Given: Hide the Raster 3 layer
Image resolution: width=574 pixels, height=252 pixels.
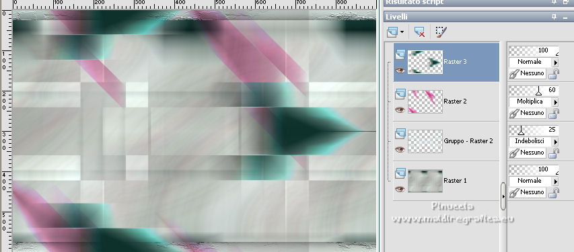Looking at the screenshot, I should point(400,70).
